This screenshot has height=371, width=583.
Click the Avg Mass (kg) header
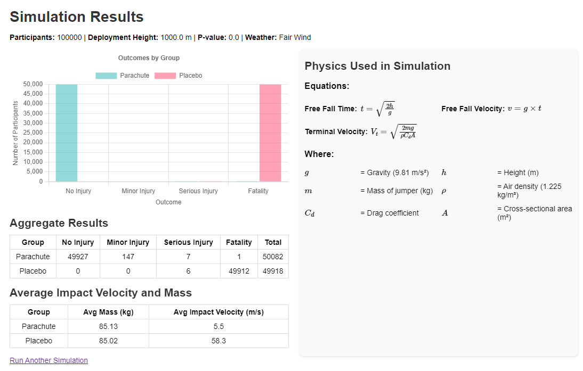pos(108,312)
